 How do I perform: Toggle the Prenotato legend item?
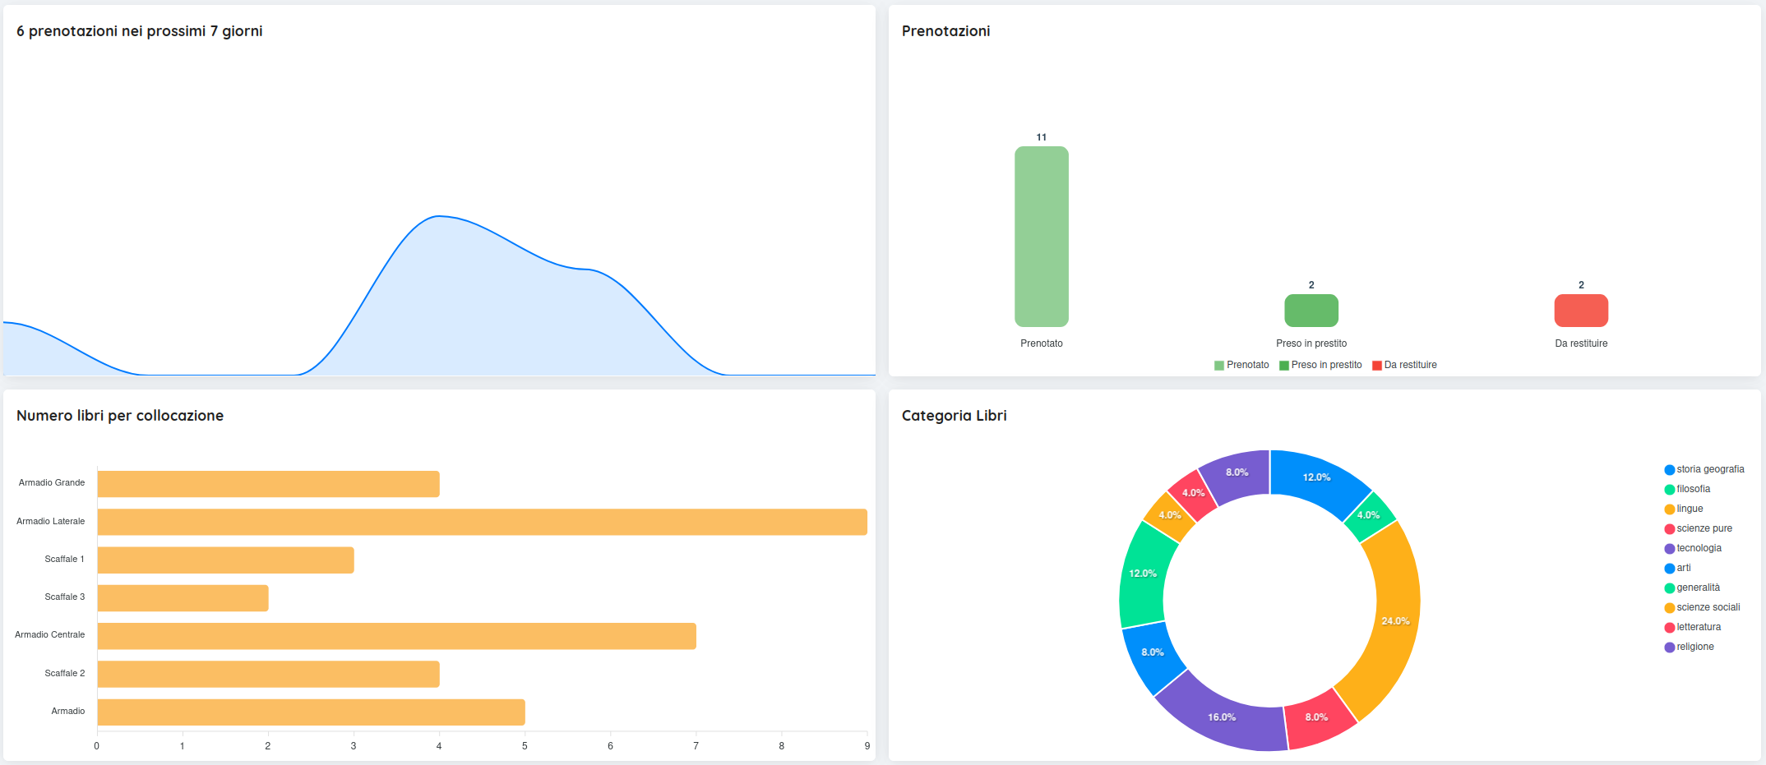pos(1241,365)
